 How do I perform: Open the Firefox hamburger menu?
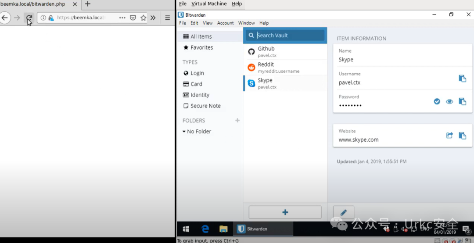click(x=168, y=18)
